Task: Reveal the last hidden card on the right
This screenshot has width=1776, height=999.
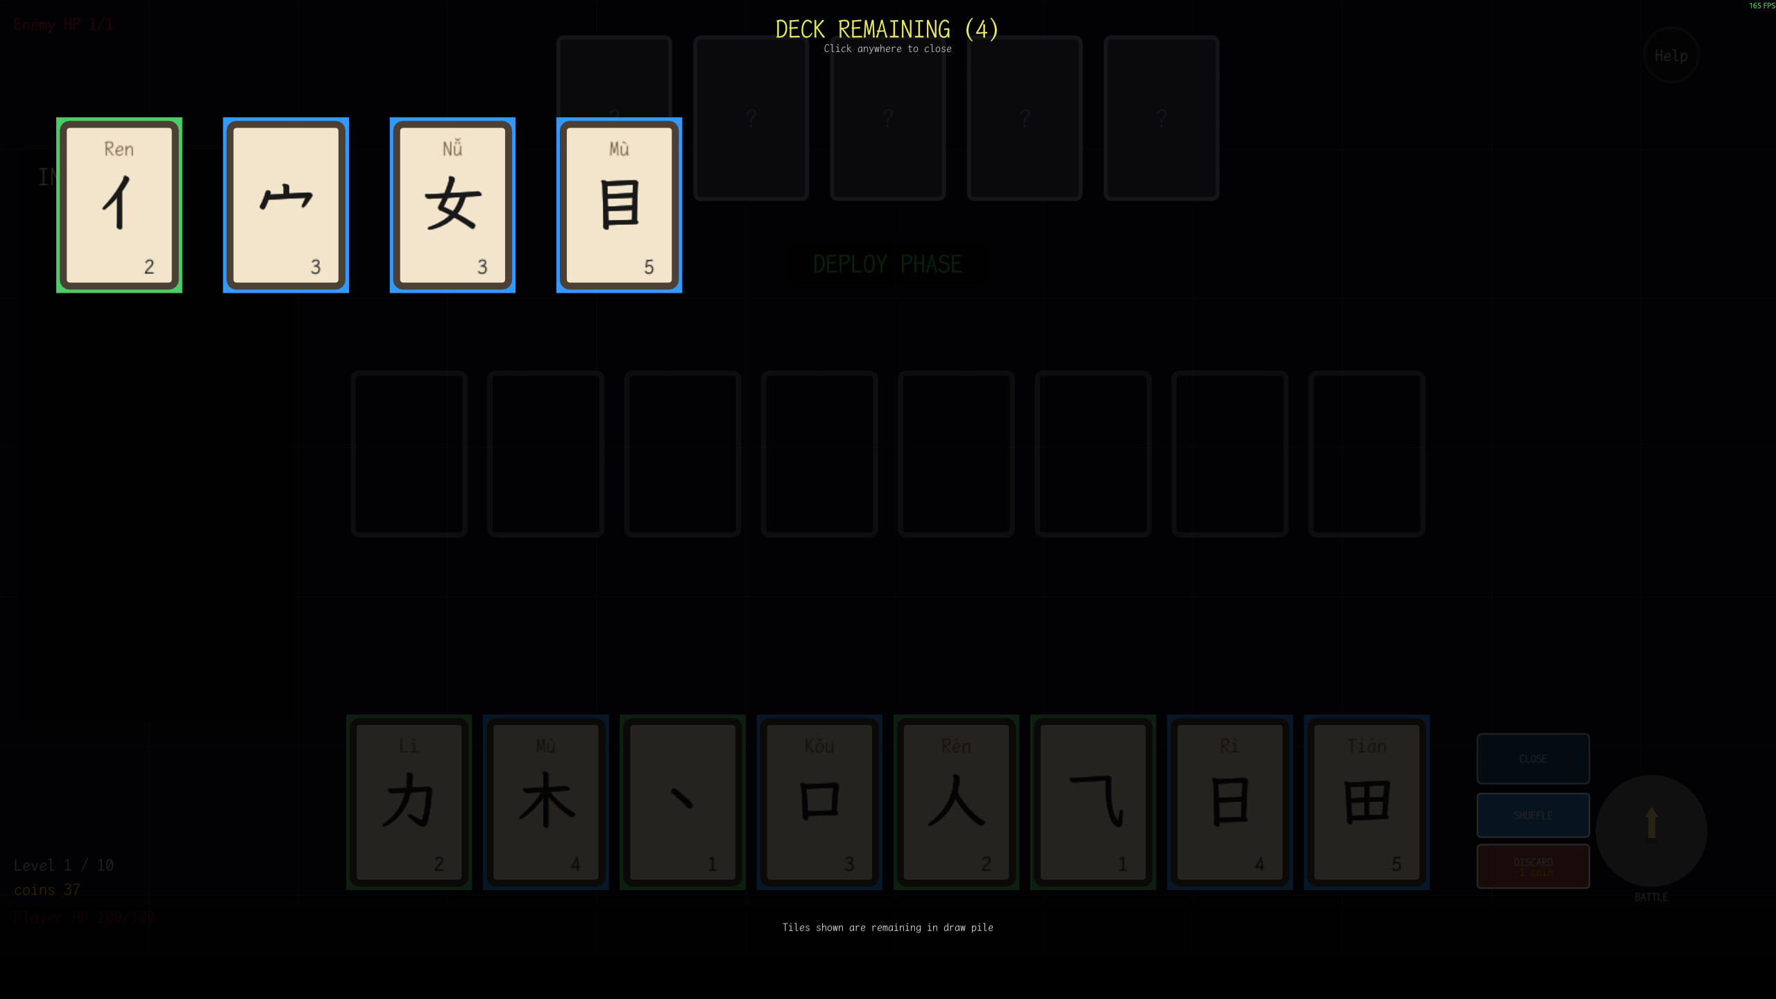Action: coord(1161,118)
